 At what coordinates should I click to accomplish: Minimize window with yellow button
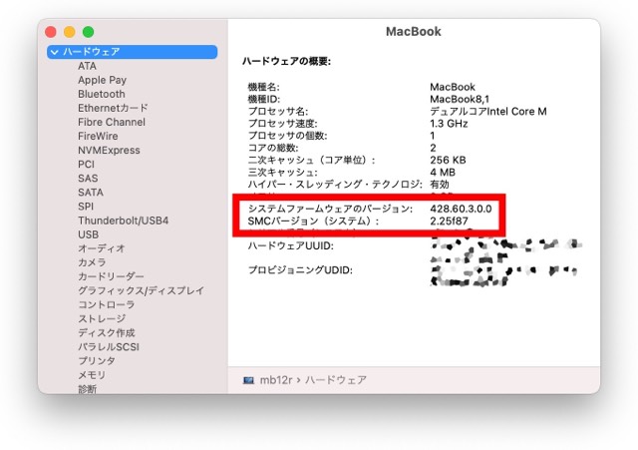(70, 32)
